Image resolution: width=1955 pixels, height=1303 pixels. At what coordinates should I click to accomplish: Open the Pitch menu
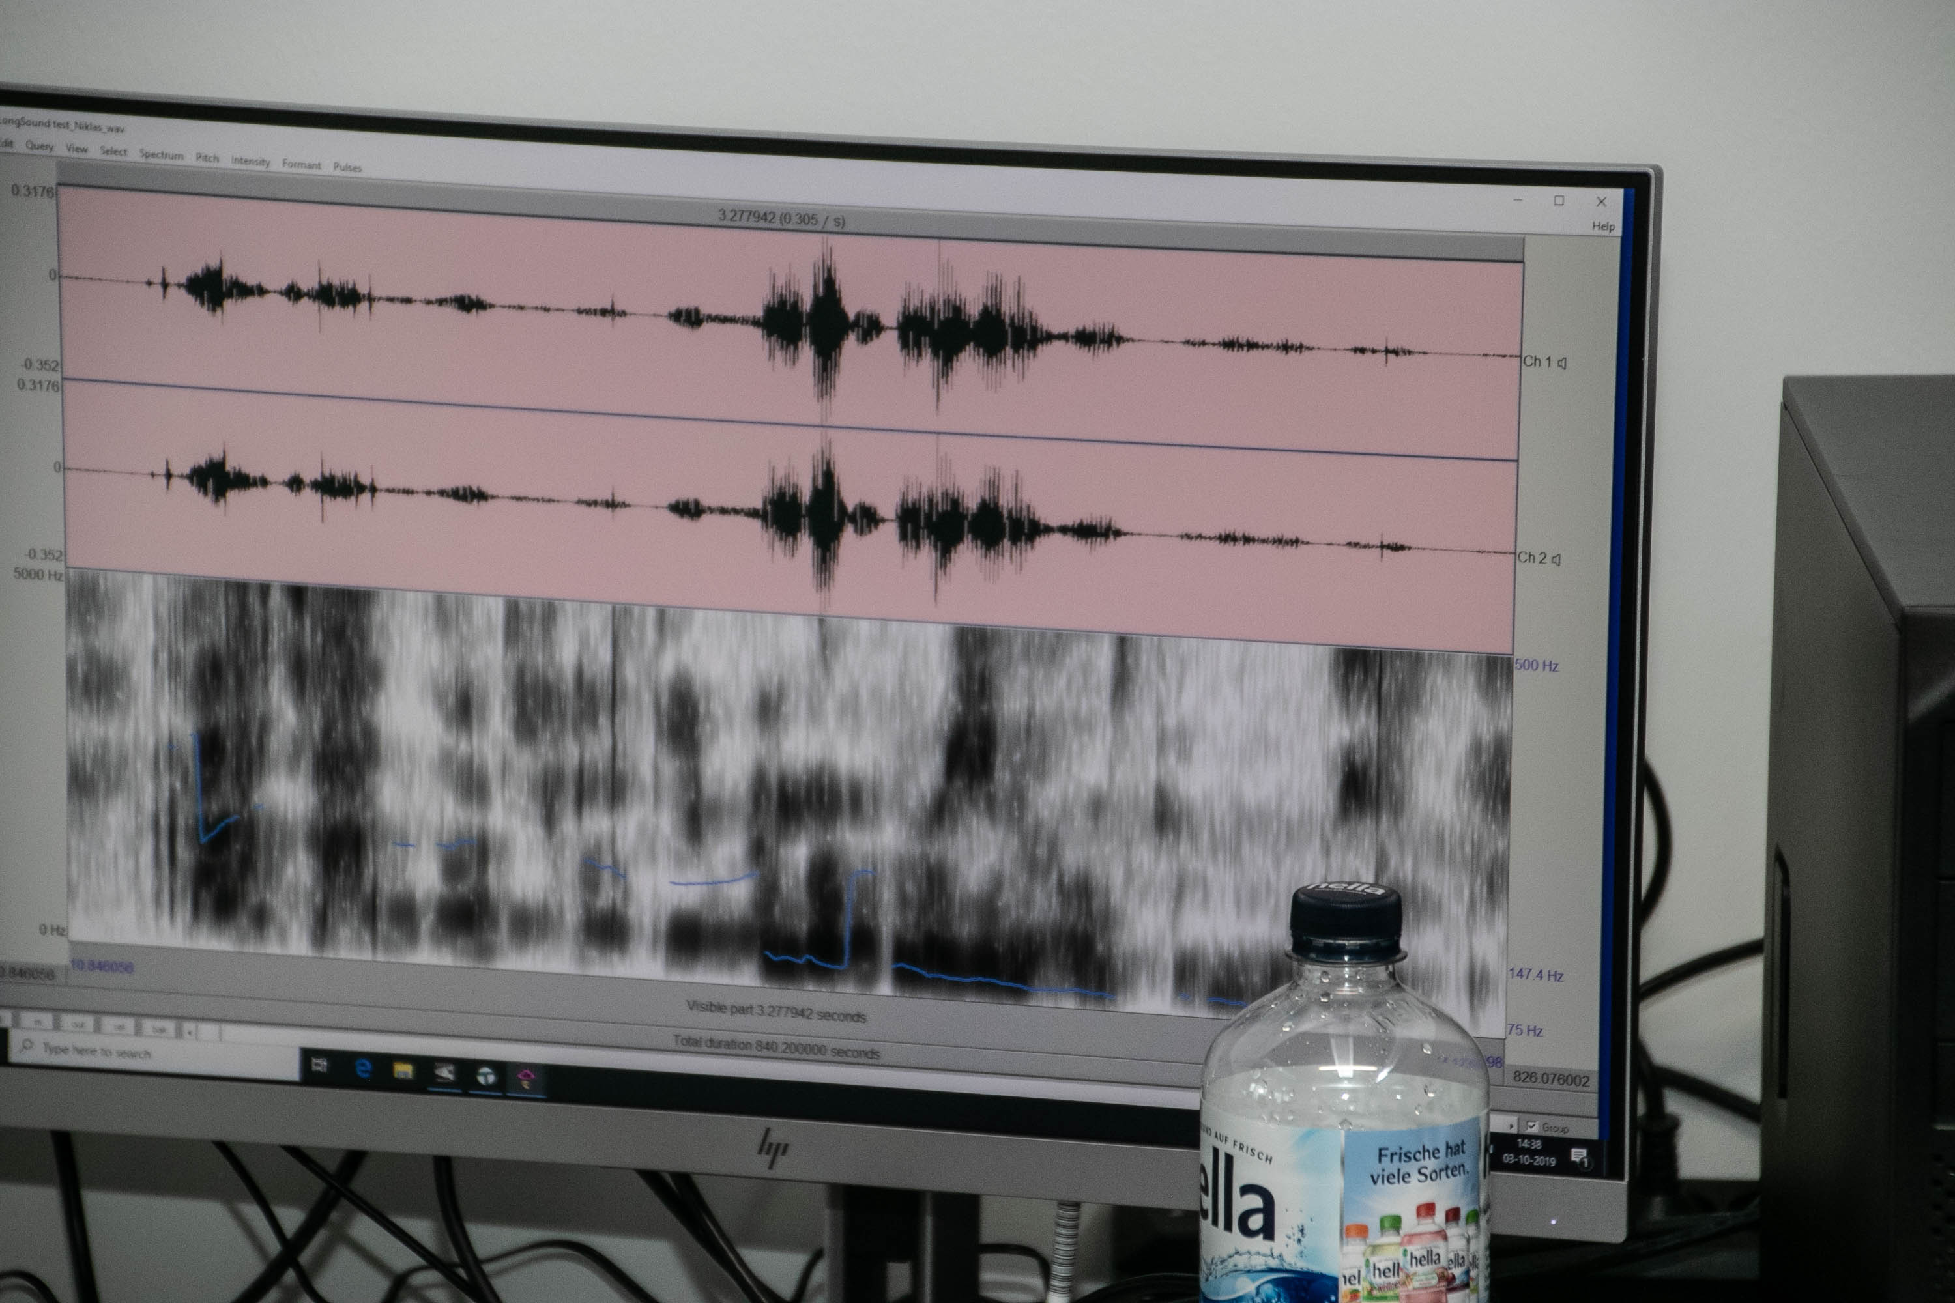[208, 158]
